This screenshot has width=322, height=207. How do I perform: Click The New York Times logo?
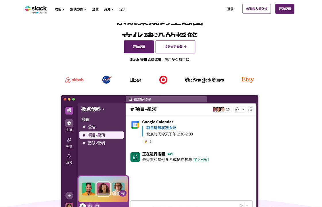(x=204, y=80)
